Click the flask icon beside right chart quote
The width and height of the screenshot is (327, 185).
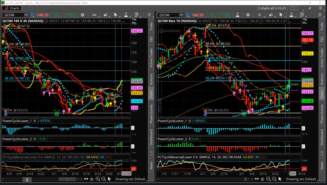click(237, 15)
